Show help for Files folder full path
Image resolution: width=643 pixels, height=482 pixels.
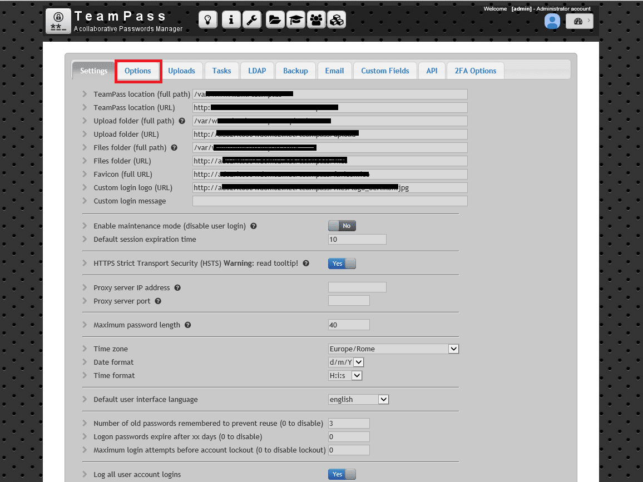(x=174, y=147)
